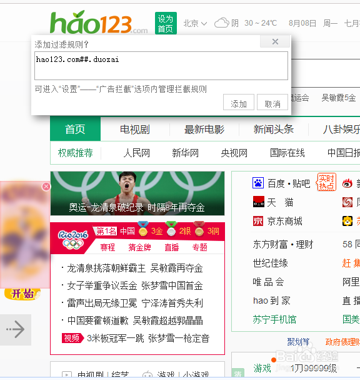This screenshot has height=380, width=360.
Task: Open news 女子举重争议丢金 张梦雪中国首金
Action: [x=135, y=285]
